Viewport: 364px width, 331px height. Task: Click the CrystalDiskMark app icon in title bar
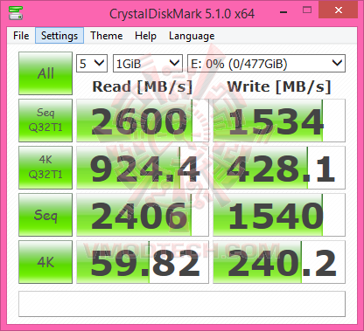[x=15, y=13]
